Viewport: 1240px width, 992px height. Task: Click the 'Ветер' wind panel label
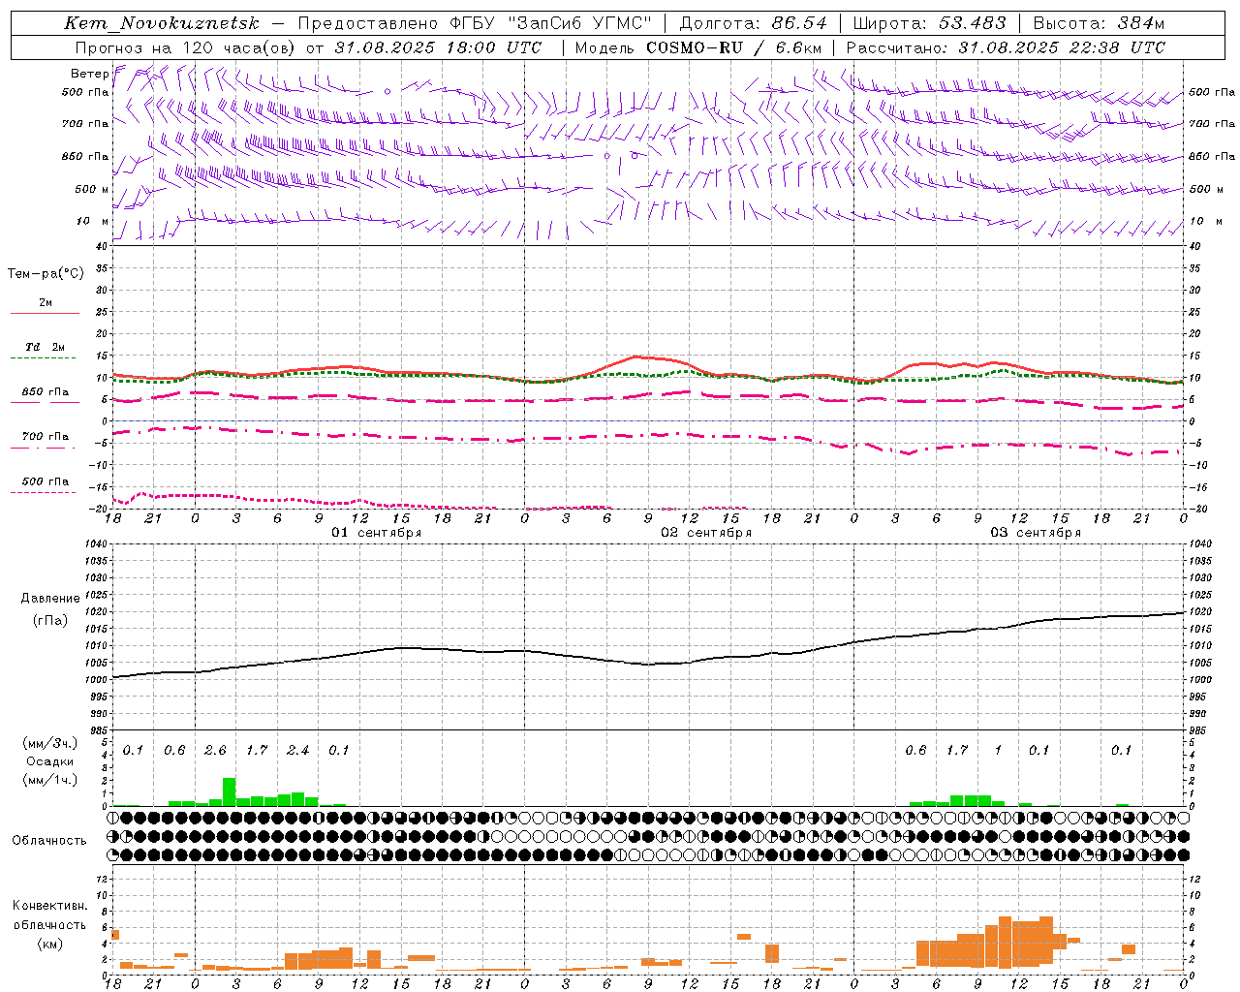tap(89, 74)
